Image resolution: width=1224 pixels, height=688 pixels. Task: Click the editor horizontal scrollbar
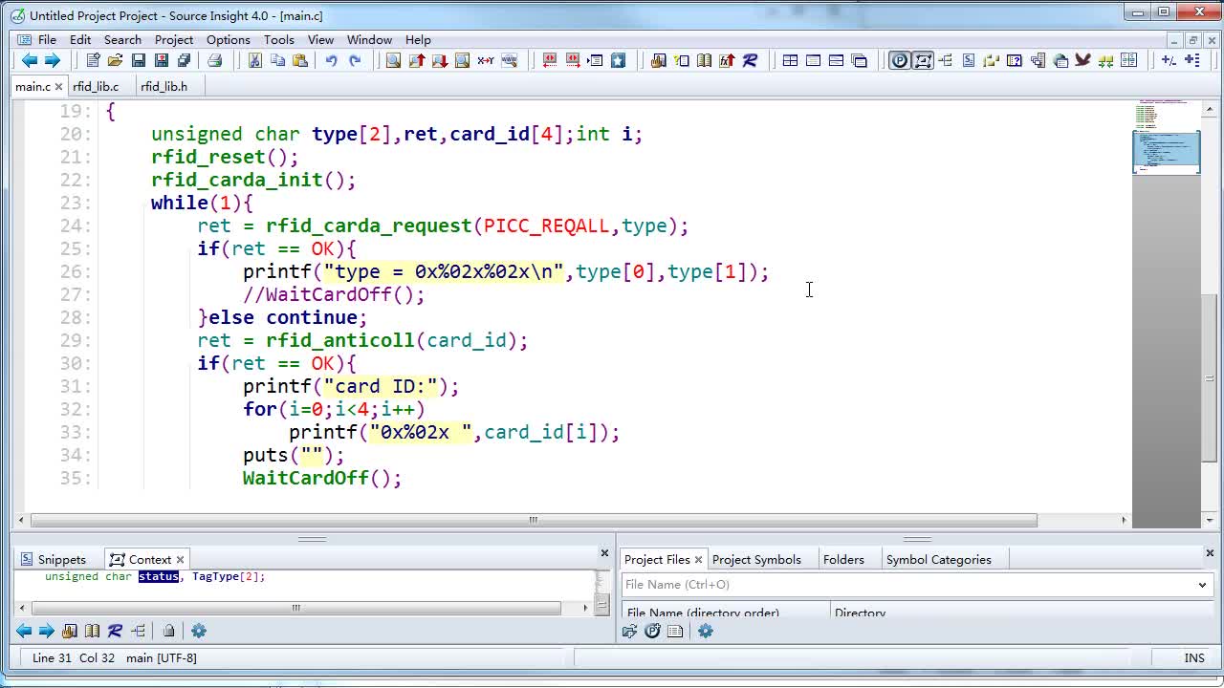(534, 520)
